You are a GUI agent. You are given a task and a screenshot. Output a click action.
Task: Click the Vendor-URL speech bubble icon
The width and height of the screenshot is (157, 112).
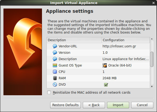click(x=55, y=46)
